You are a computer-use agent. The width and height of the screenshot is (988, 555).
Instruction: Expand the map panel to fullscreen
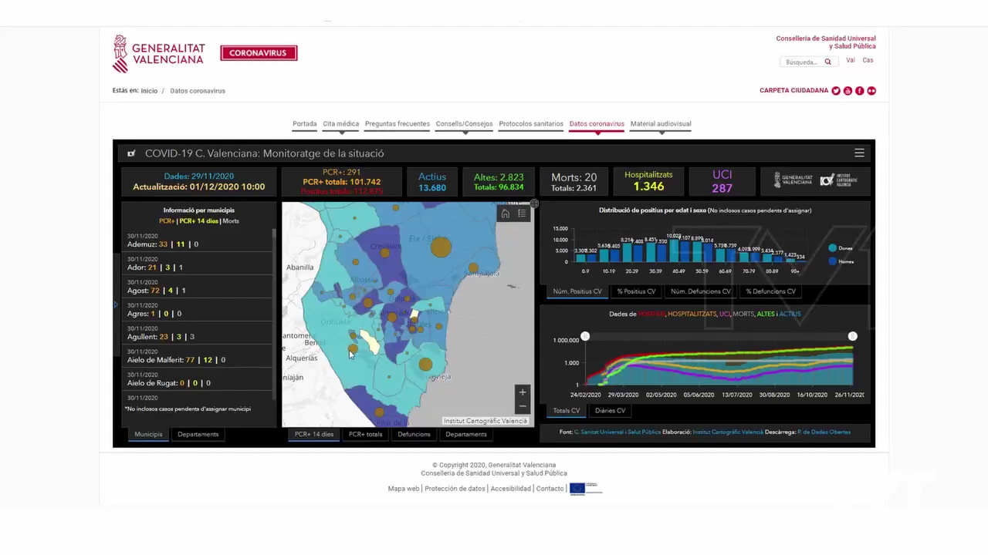click(x=534, y=203)
